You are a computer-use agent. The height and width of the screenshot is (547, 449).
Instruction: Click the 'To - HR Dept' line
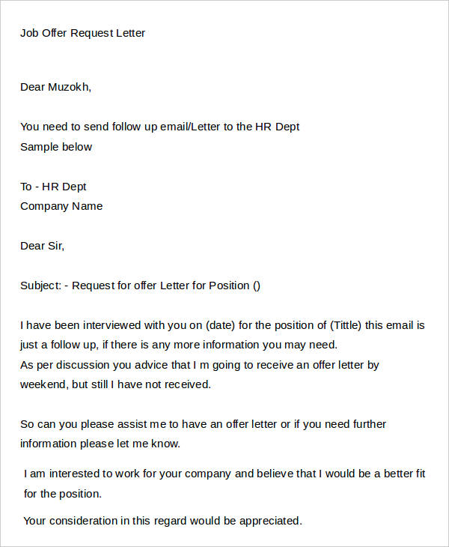point(53,187)
